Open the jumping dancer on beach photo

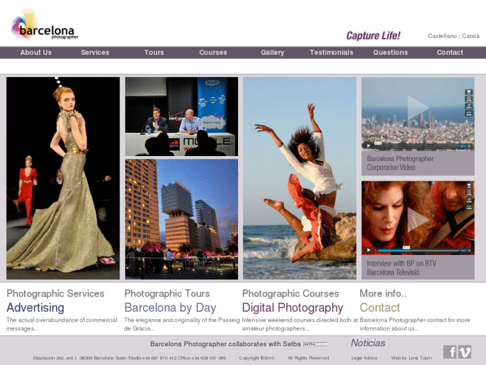299,178
